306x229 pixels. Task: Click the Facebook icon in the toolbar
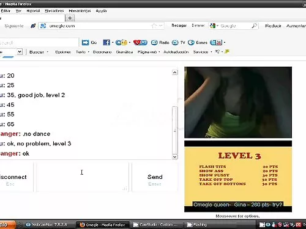[x=106, y=42]
